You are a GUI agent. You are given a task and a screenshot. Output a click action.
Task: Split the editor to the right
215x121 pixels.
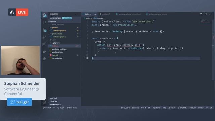(x=206, y=14)
